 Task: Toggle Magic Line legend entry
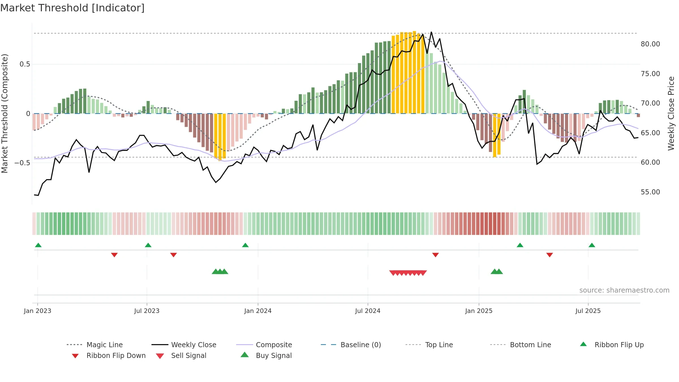pos(95,345)
